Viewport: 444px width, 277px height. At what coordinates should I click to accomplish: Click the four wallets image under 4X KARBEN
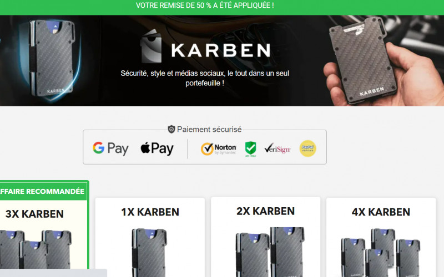[380, 253]
